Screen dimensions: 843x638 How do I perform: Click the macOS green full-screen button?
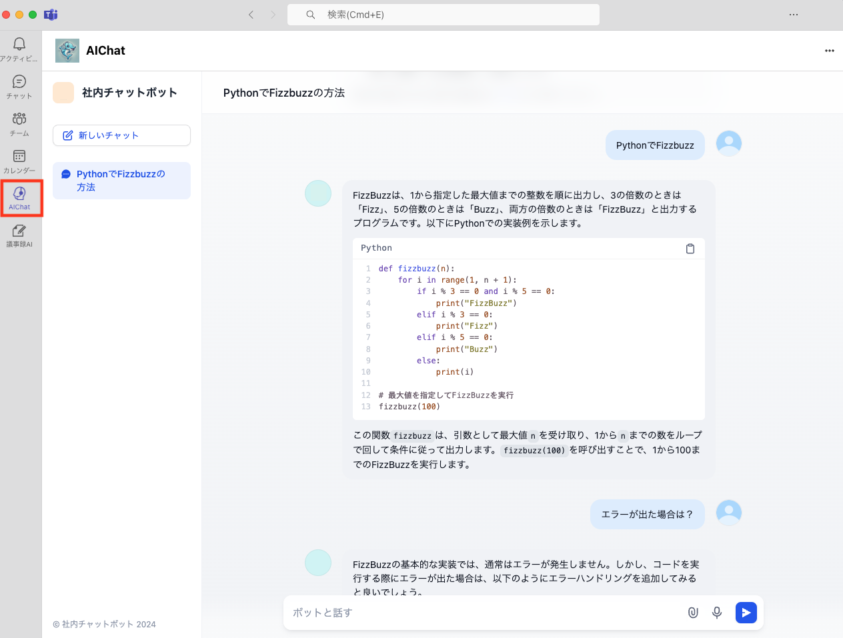pyautogui.click(x=33, y=15)
